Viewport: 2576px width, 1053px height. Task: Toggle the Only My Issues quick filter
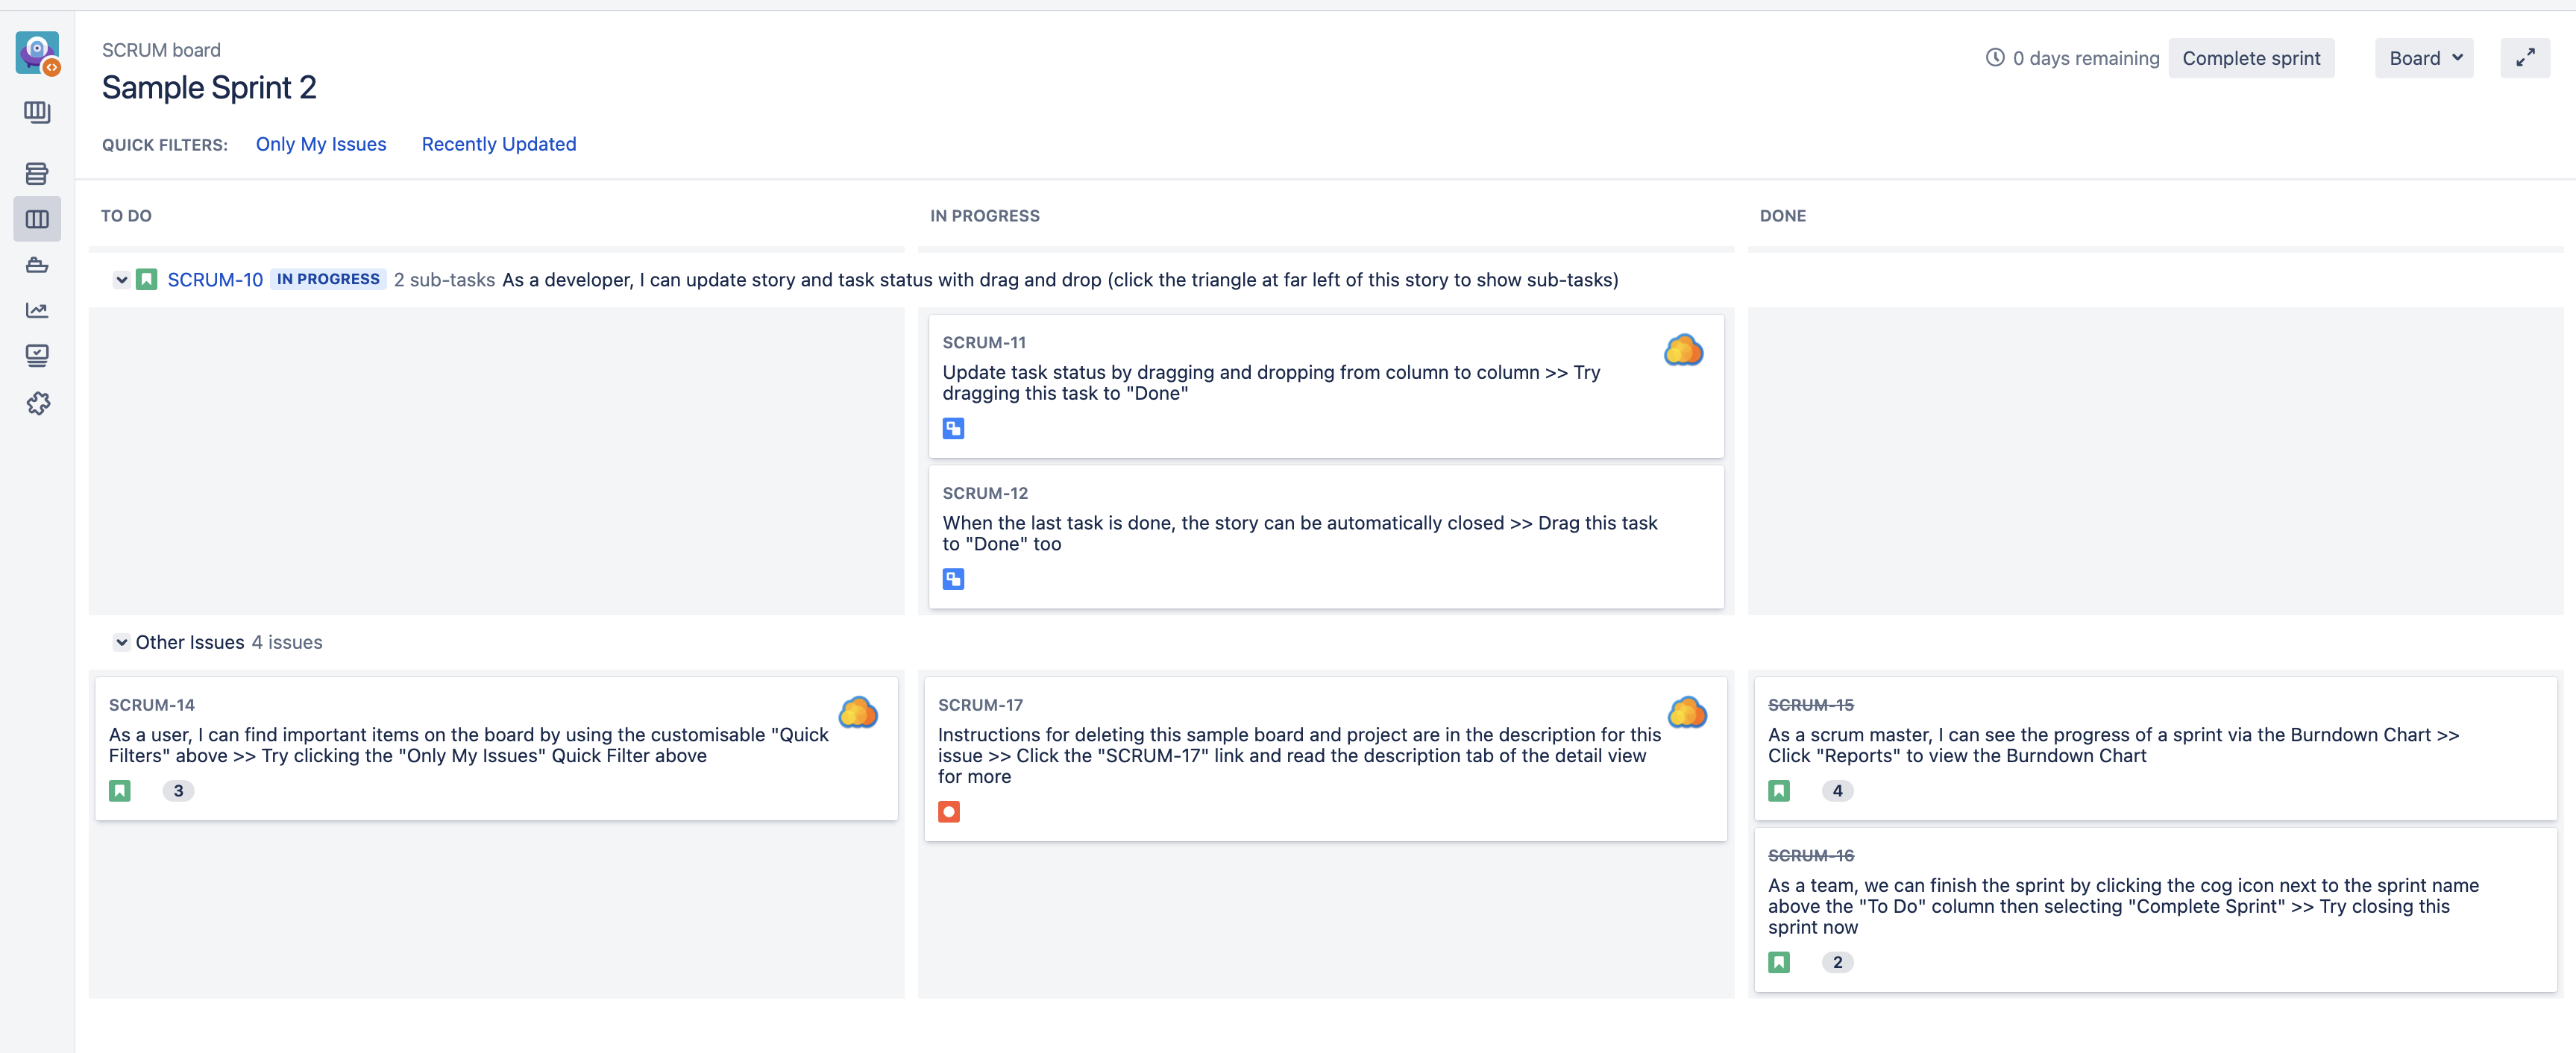pyautogui.click(x=320, y=144)
